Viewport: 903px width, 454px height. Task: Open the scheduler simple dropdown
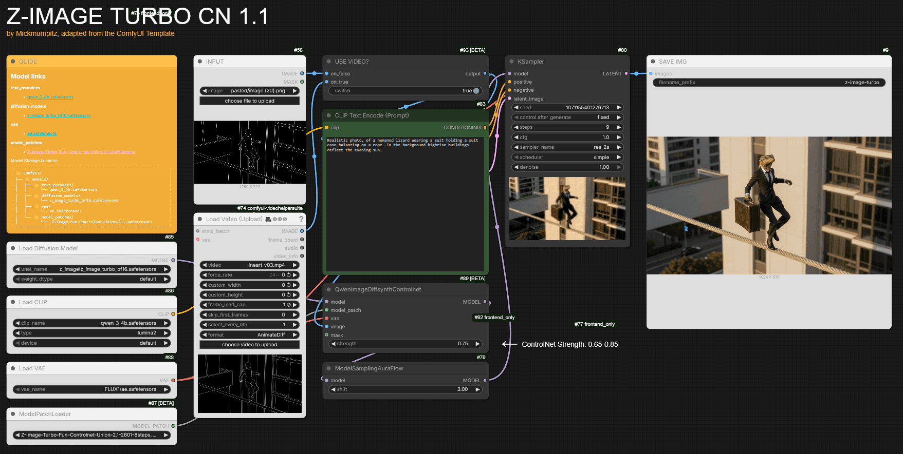567,157
